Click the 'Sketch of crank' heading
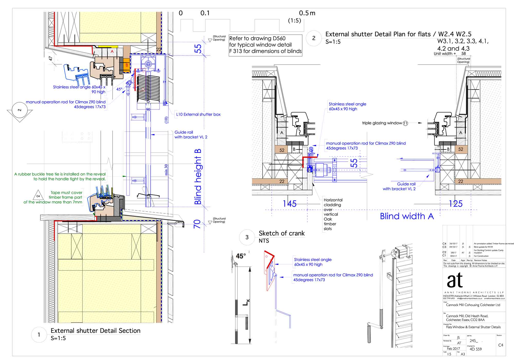This screenshot has height=362, width=514. tap(281, 233)
